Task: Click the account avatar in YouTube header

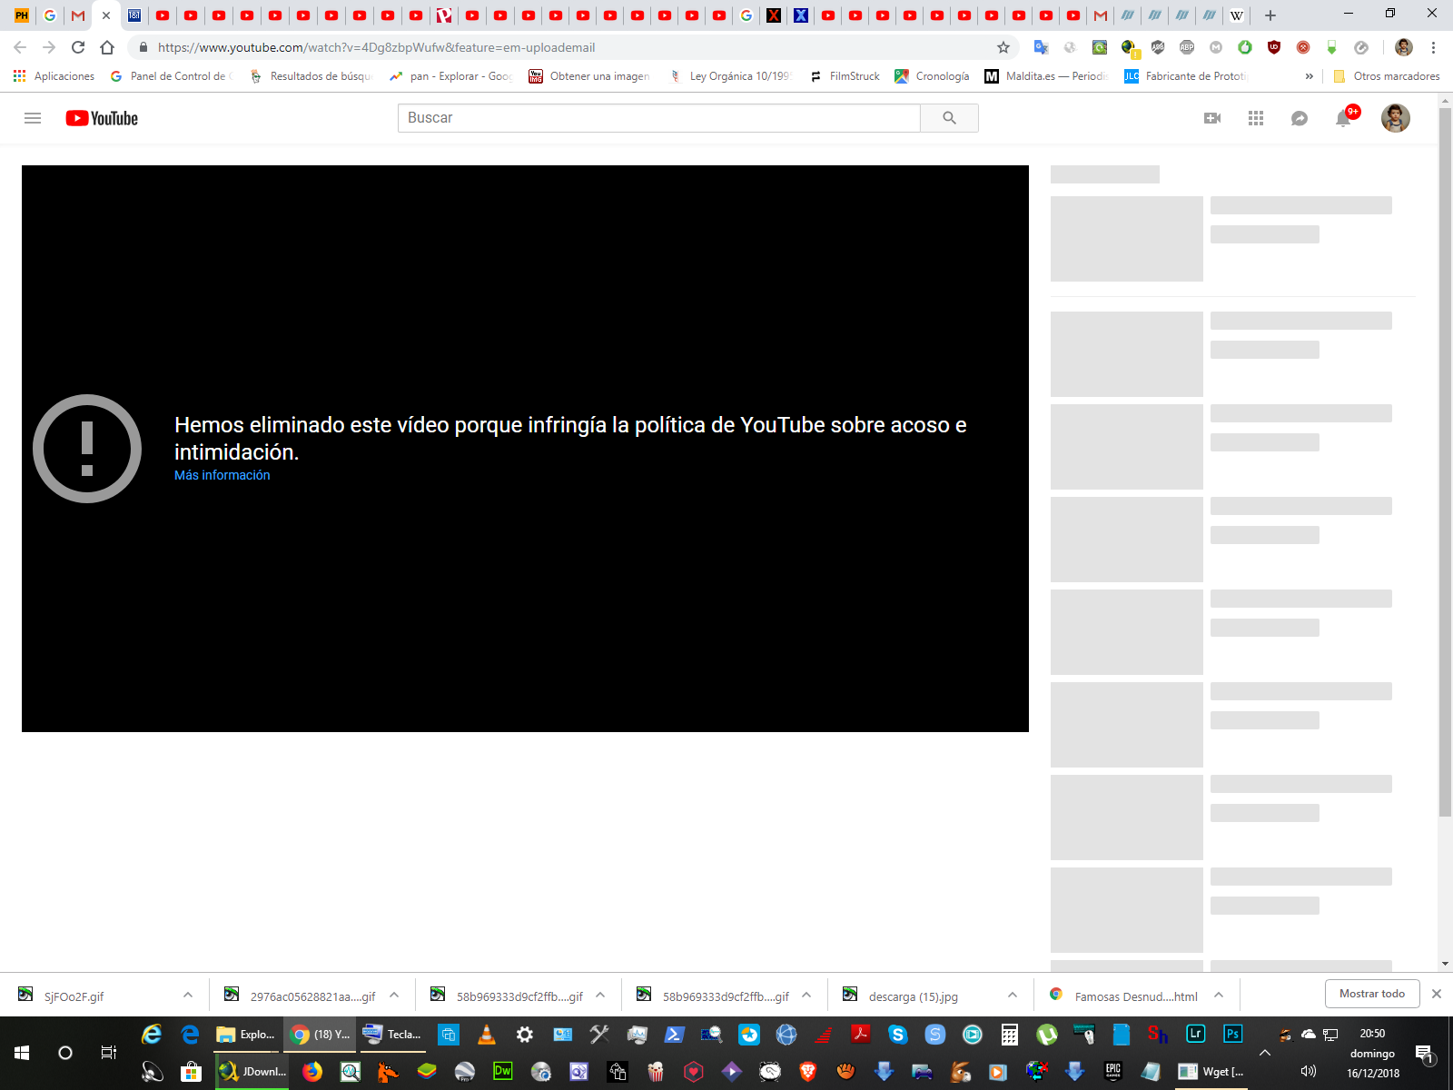Action: (x=1395, y=118)
